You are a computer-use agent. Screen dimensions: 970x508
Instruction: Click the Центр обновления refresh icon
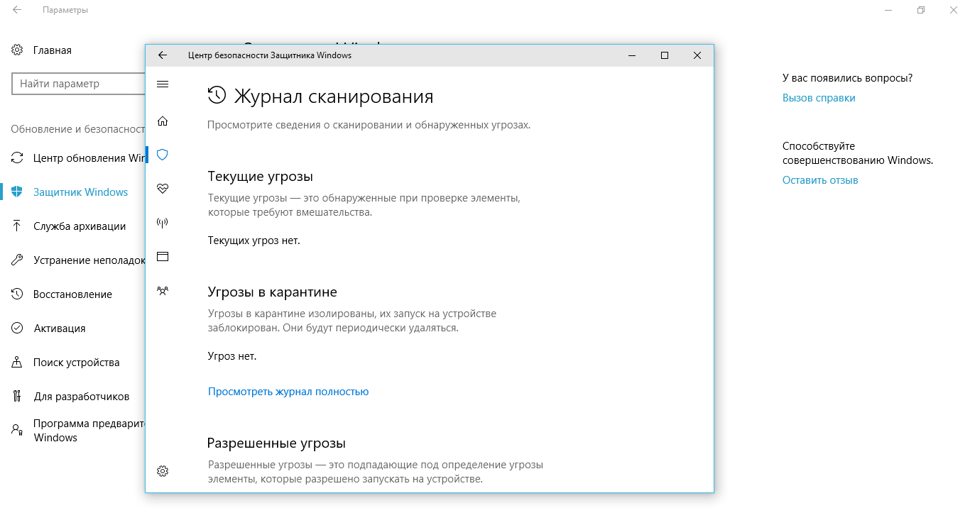pyautogui.click(x=17, y=158)
